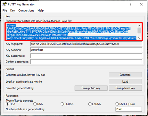Screen dimensions: 148x116
Task: Click the Generate button
Action: pyautogui.click(x=125, y=75)
